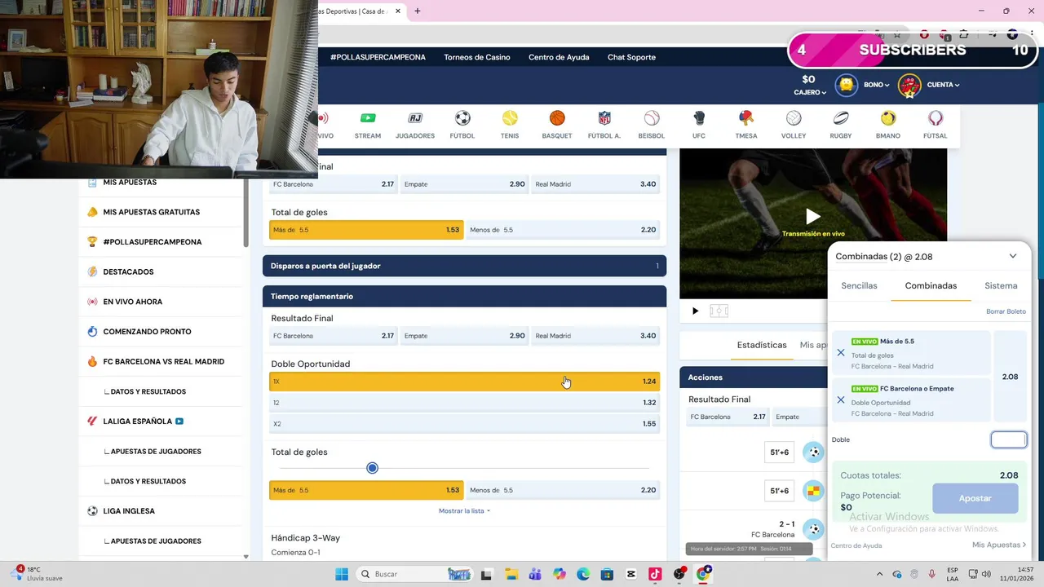Switch to the Combinadas tab

coord(931,286)
